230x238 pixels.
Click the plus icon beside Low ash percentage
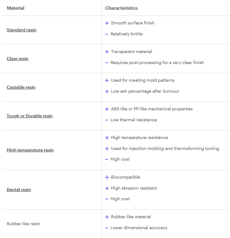pos(107,91)
